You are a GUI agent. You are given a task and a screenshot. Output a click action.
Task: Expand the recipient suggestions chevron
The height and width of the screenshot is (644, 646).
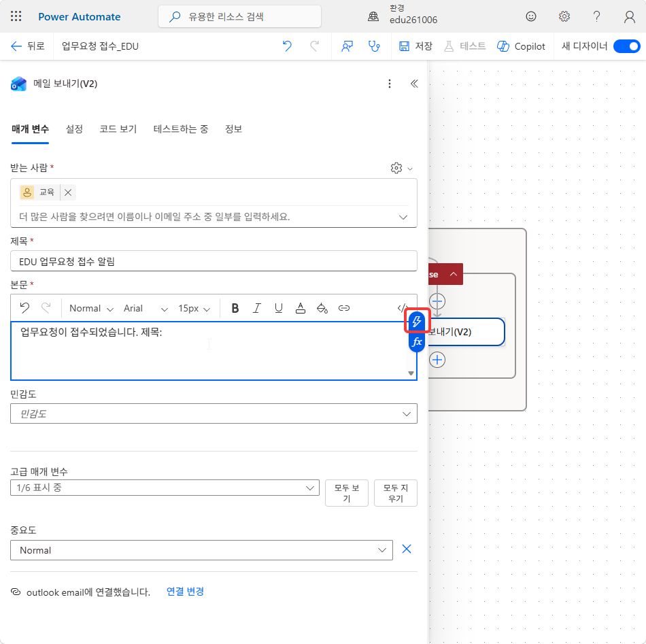(403, 217)
